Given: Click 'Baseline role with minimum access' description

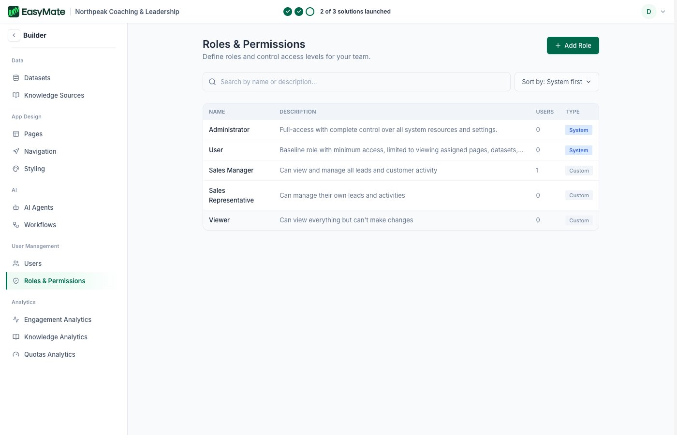Looking at the screenshot, I should 401,150.
